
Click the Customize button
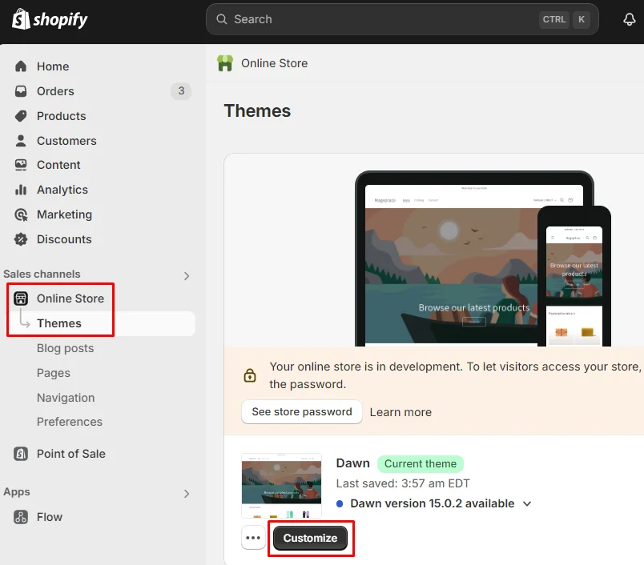point(311,537)
